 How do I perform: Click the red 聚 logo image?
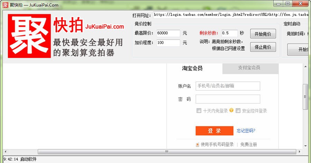coord(29,36)
